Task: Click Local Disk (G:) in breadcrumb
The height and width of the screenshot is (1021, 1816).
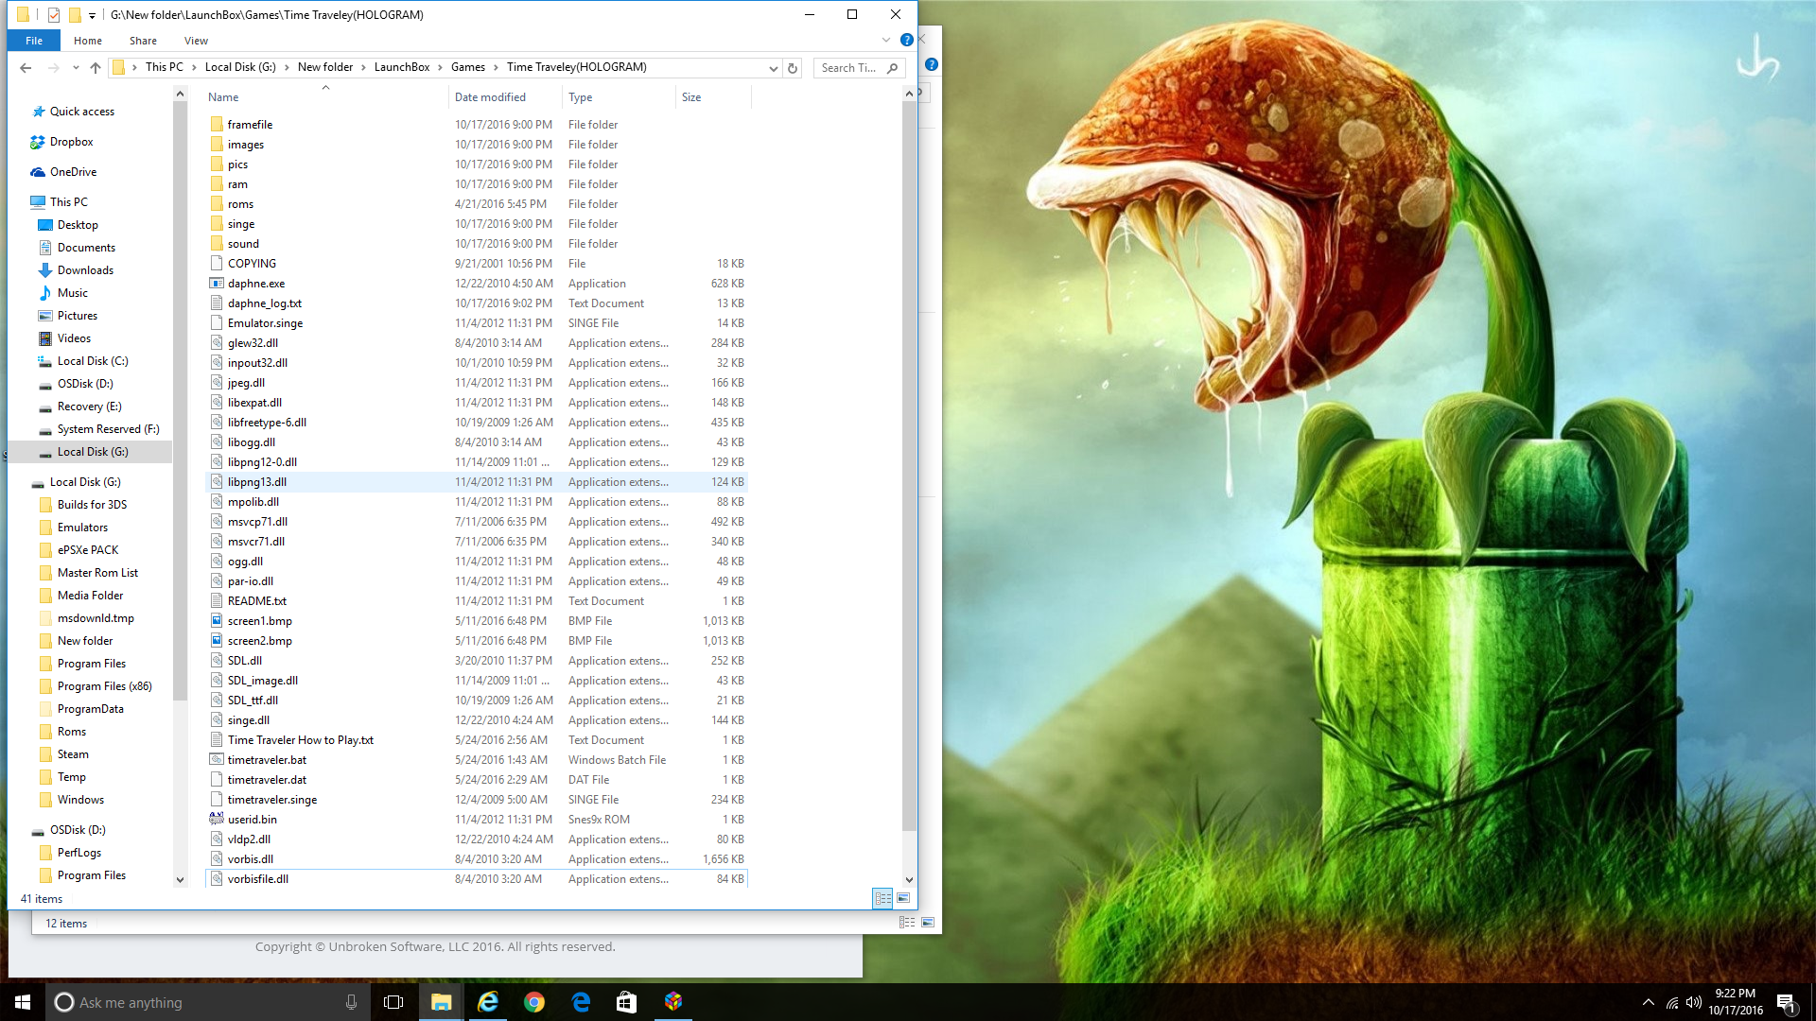Action: coord(240,68)
